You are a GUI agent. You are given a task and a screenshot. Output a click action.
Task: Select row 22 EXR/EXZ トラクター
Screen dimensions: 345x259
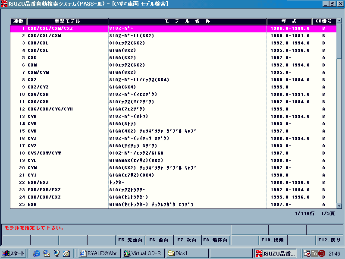click(x=173, y=183)
